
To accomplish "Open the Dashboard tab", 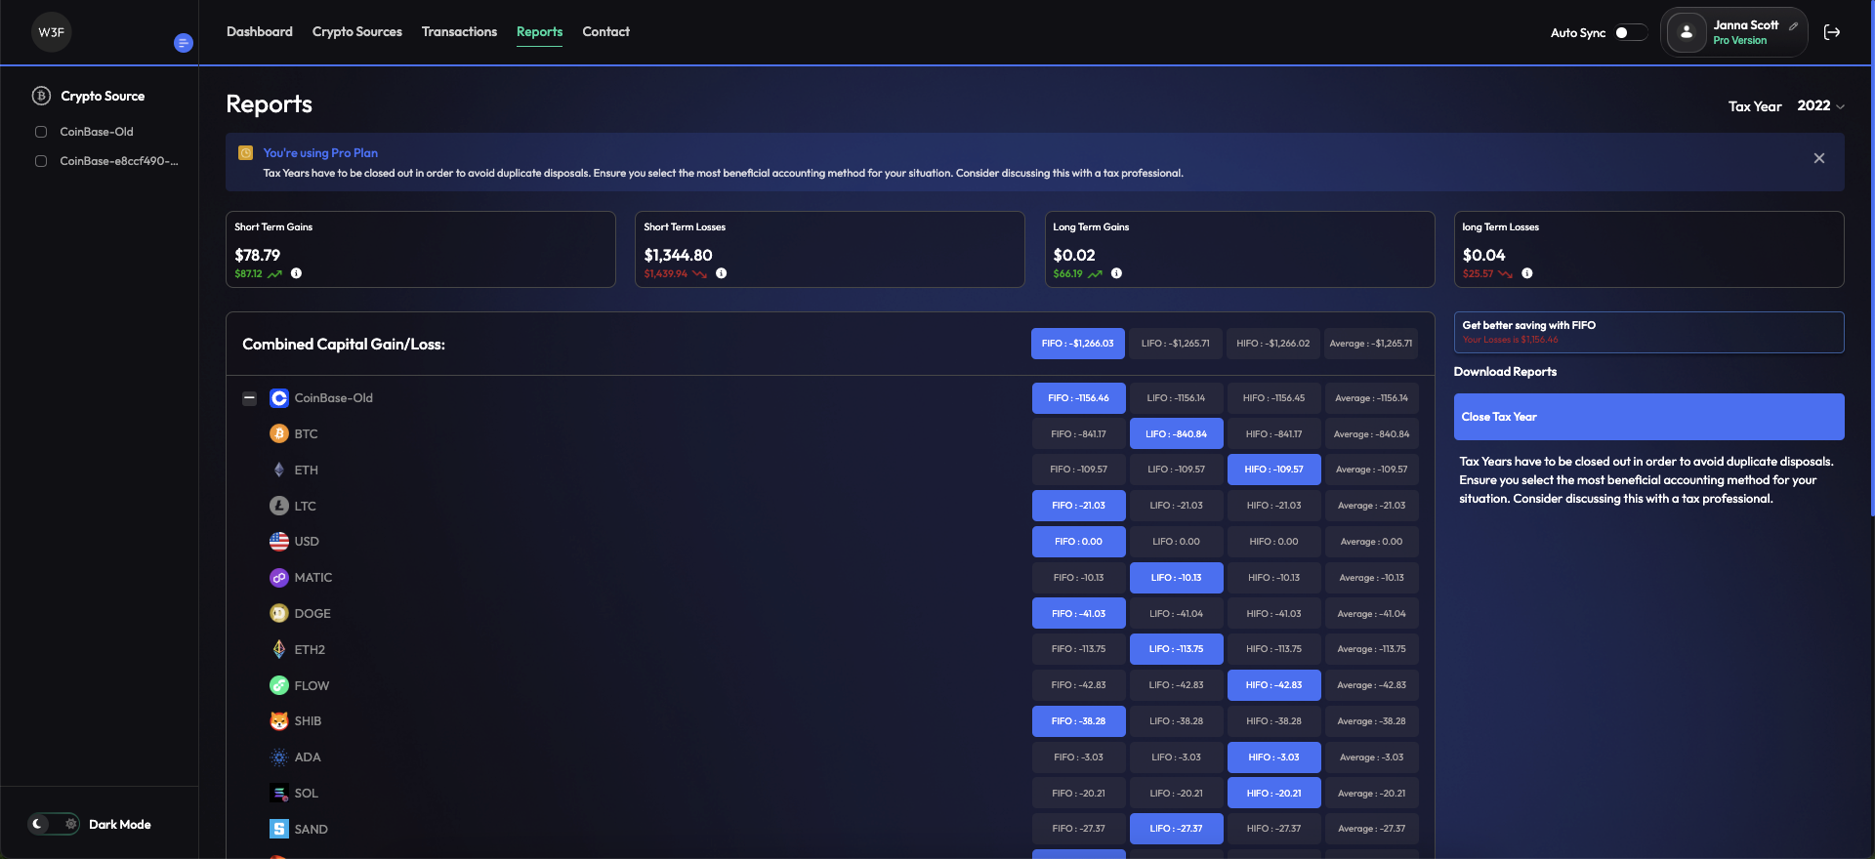I will pyautogui.click(x=260, y=32).
